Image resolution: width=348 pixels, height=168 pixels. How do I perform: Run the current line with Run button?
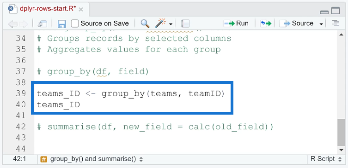tap(236, 23)
